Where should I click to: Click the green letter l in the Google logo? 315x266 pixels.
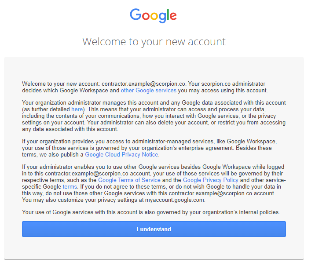tap(168, 15)
